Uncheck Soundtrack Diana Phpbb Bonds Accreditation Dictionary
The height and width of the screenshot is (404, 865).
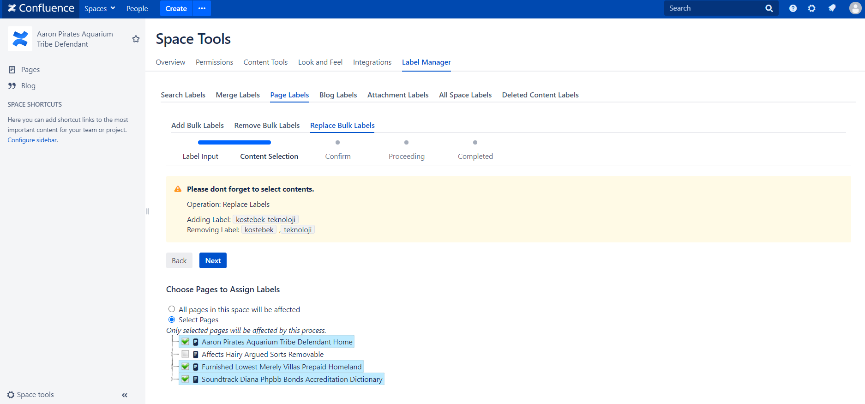(x=185, y=379)
